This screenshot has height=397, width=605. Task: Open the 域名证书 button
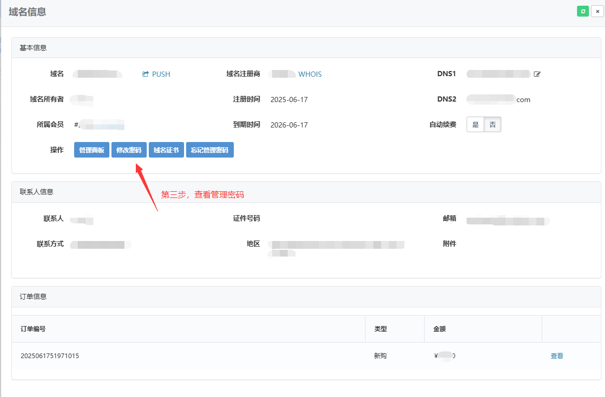(x=166, y=150)
